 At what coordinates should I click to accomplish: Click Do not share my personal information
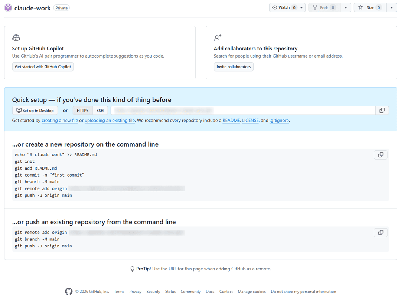point(304,292)
